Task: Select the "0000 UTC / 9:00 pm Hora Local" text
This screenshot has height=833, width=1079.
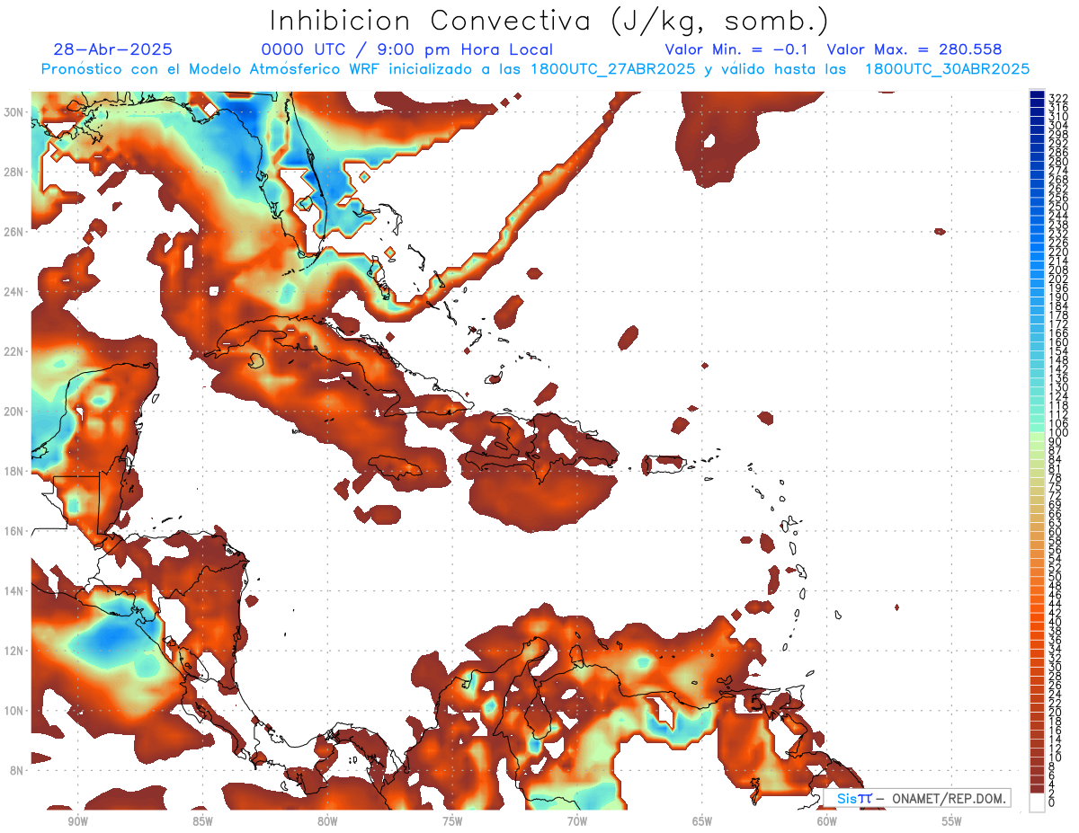Action: pos(407,50)
